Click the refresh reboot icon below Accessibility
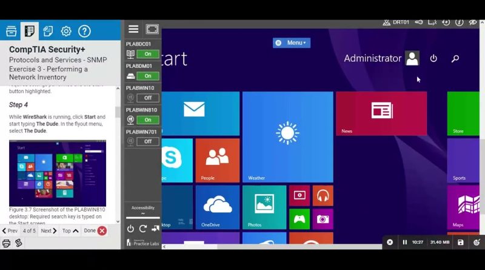The image size is (485, 270). 142,229
